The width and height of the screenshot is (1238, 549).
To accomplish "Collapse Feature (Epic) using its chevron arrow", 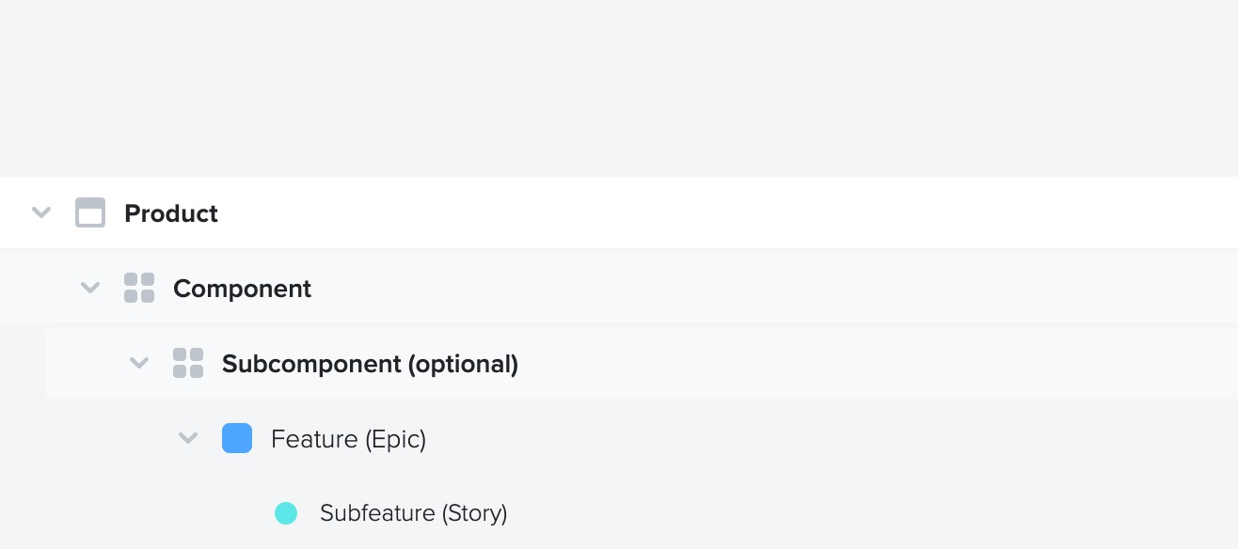I will [x=188, y=438].
